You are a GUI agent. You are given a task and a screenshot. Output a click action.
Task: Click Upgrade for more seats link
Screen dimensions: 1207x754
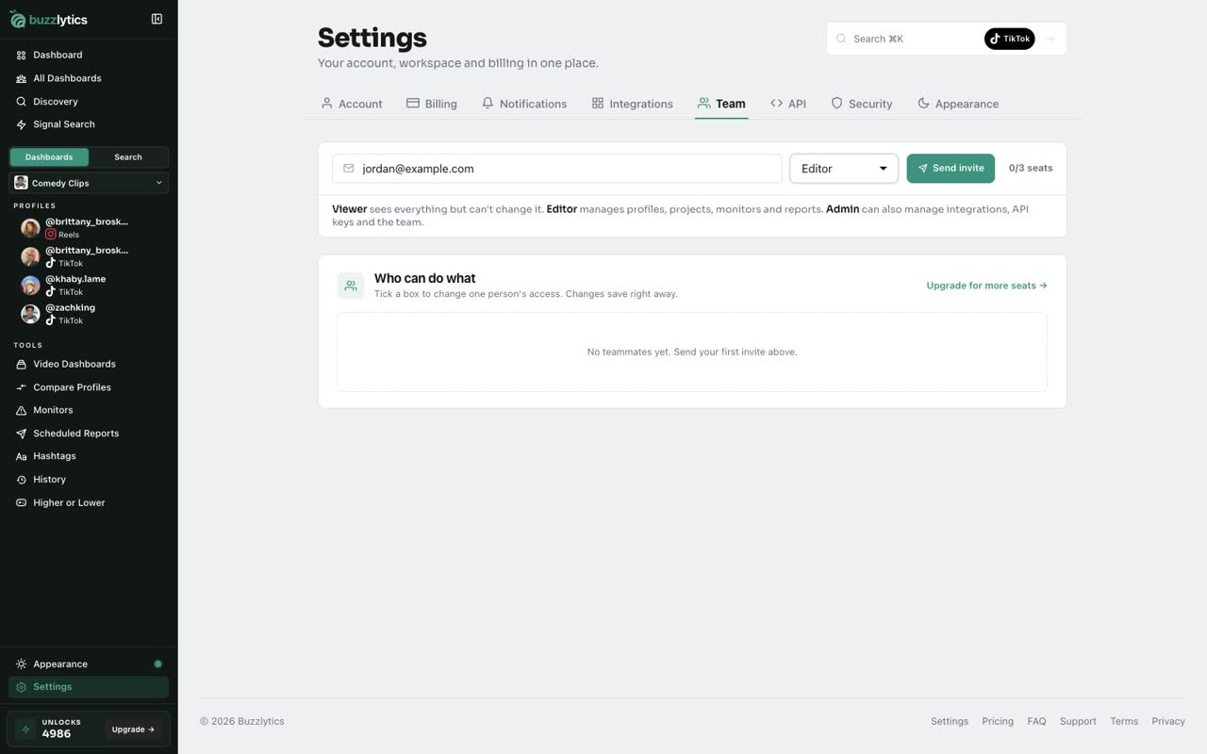(x=986, y=286)
